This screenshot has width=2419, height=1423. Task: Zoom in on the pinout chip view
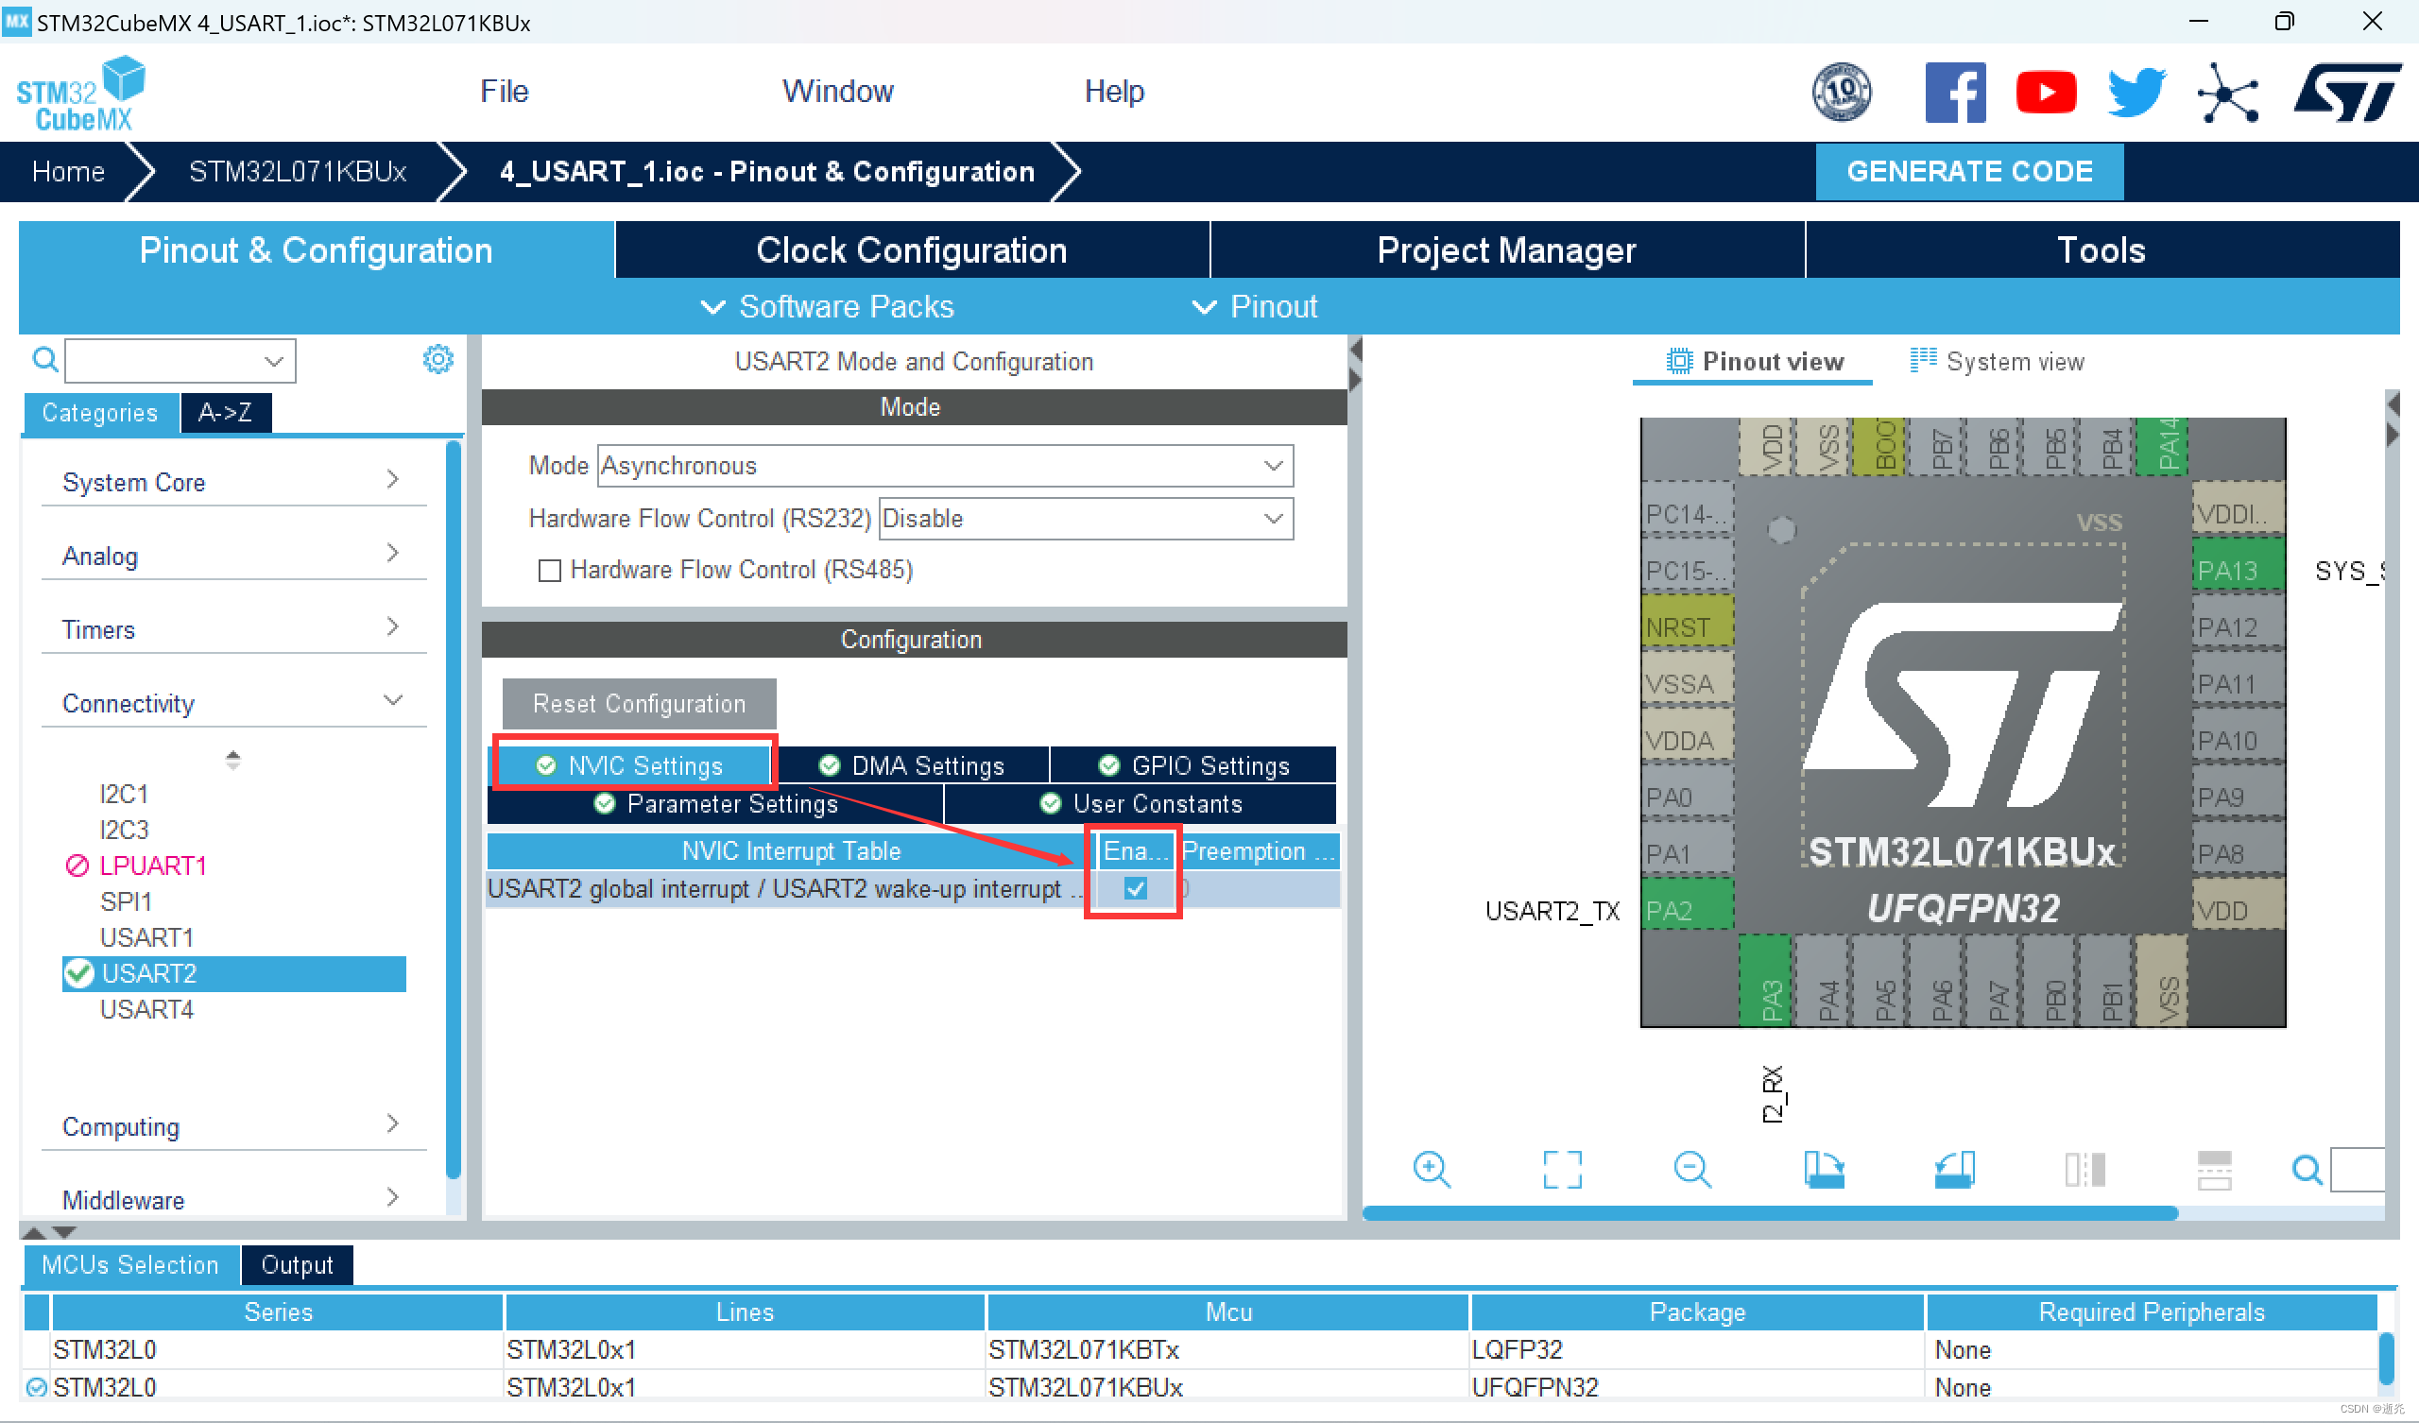pos(1432,1169)
